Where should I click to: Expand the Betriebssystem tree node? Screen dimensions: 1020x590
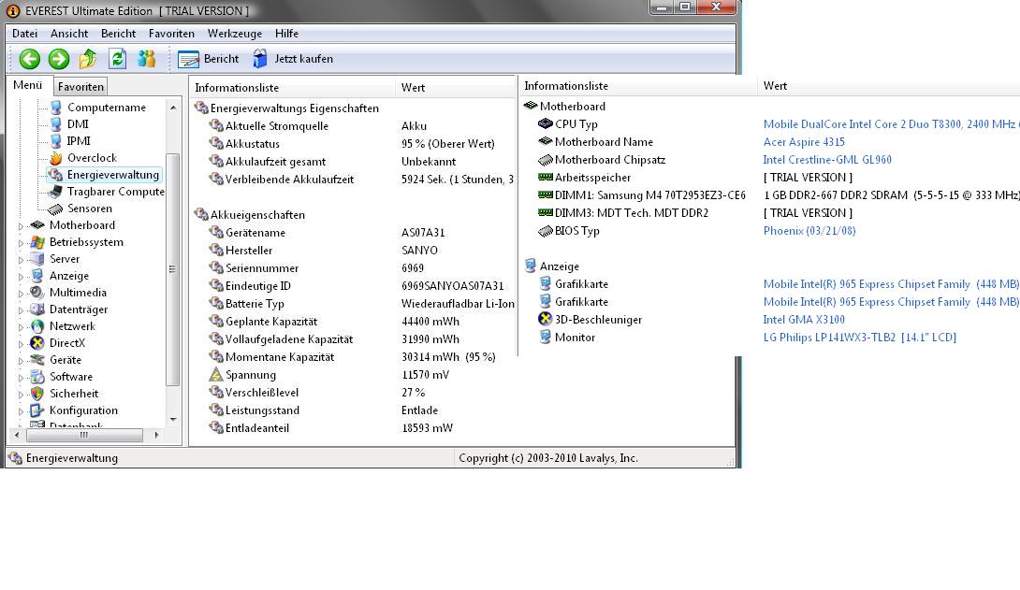21,243
